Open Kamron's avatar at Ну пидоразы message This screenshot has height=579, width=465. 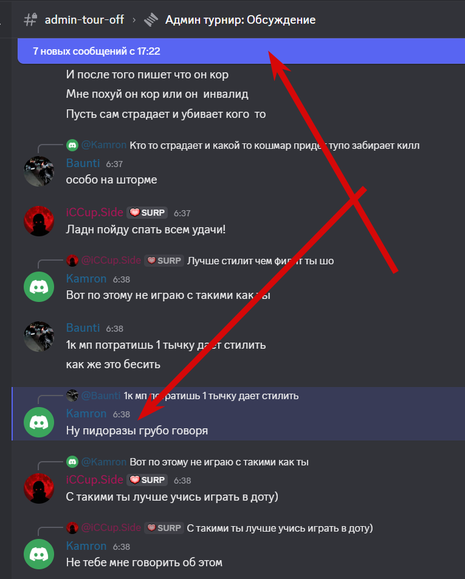pos(39,422)
